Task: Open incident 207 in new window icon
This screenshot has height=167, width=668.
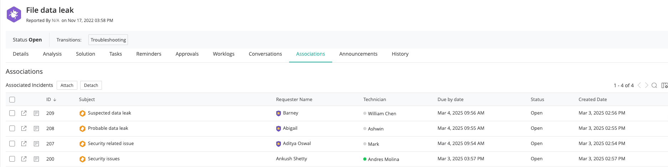Action: [x=24, y=144]
